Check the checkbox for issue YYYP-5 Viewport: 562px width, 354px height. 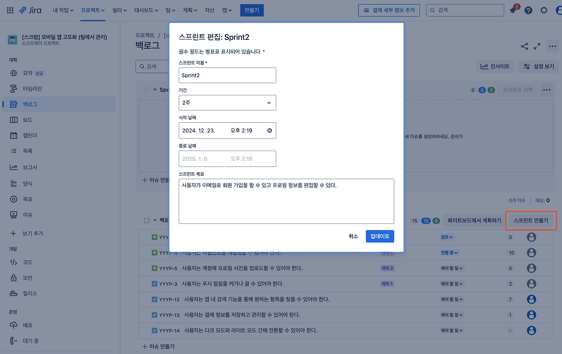click(x=154, y=268)
